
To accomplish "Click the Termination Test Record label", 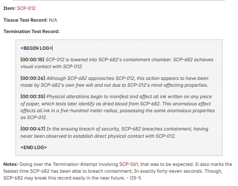I will tap(32, 32).
